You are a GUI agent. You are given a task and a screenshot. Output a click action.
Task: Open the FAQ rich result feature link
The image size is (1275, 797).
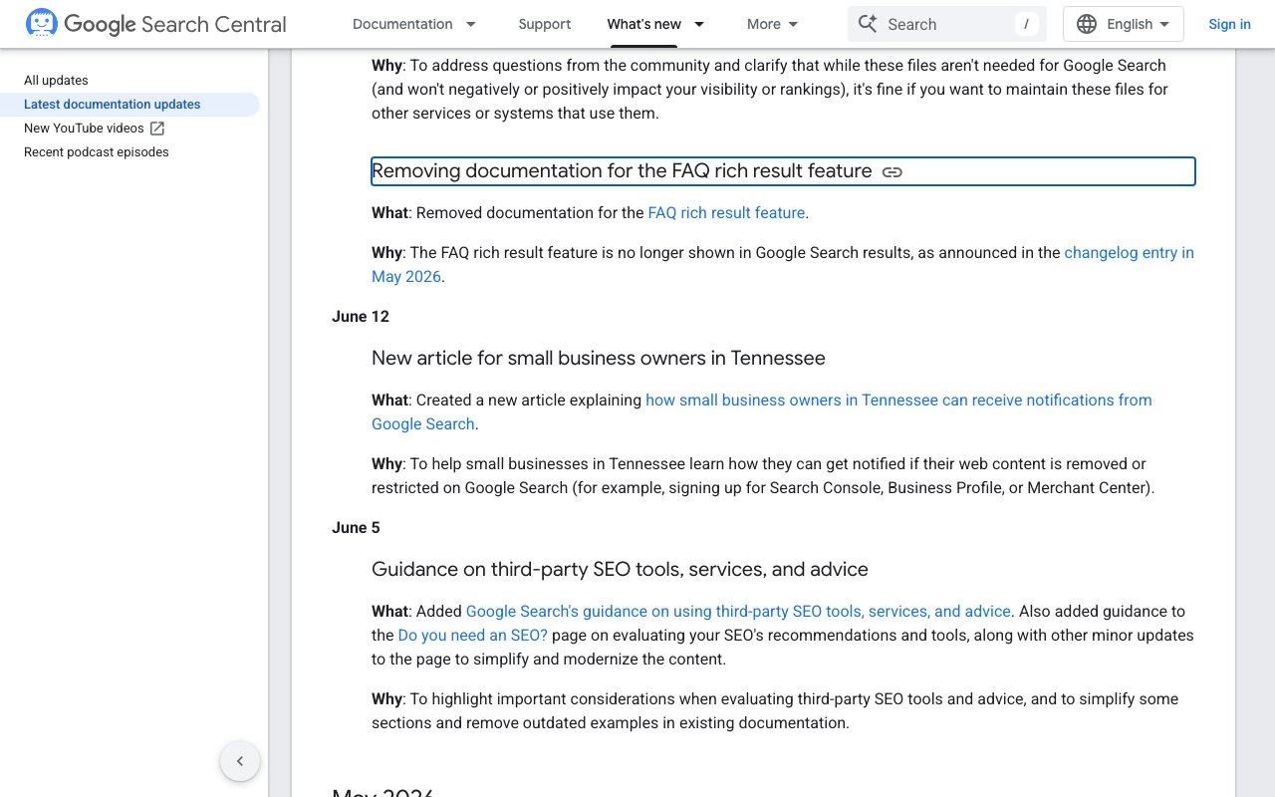pos(726,213)
